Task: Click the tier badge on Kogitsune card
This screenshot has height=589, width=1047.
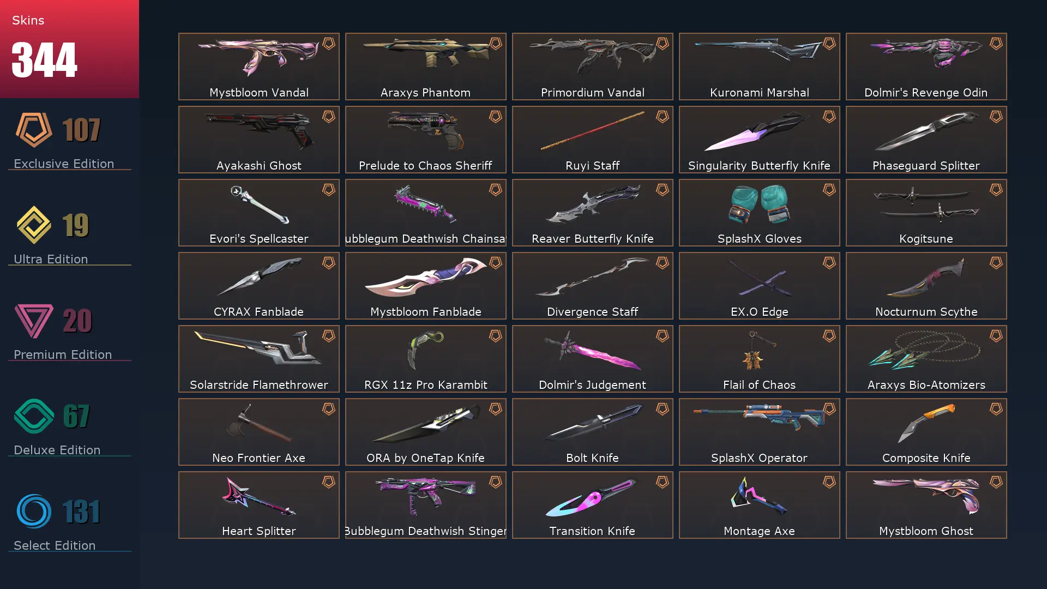Action: 996,190
